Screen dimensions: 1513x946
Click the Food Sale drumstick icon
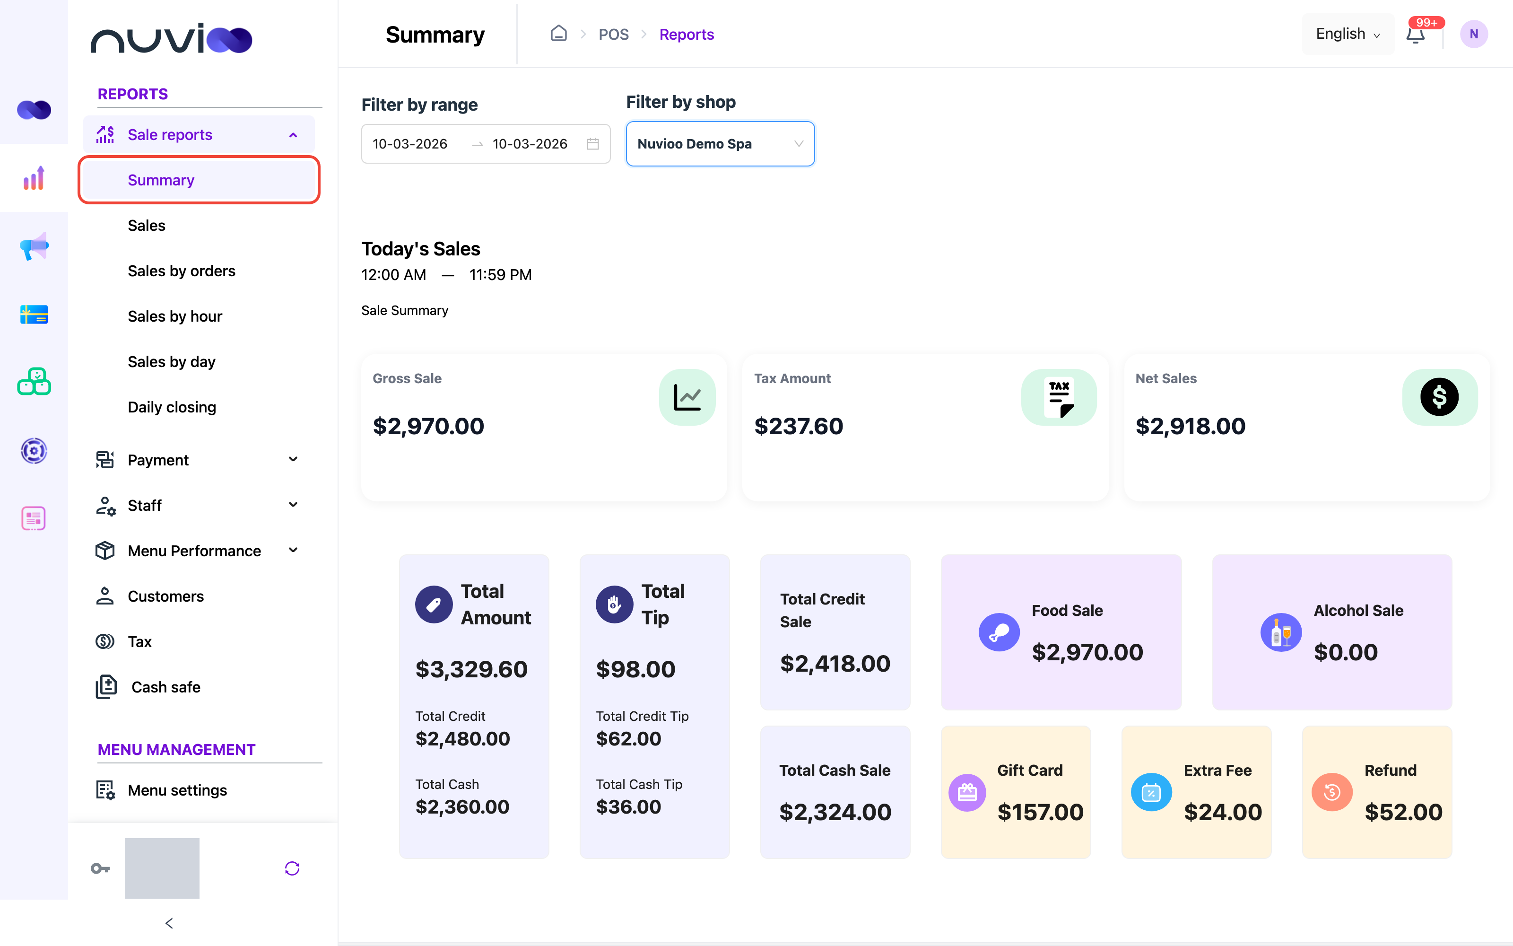999,632
